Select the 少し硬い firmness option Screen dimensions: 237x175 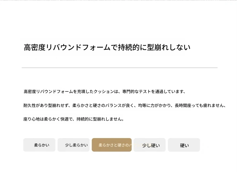pos(149,145)
